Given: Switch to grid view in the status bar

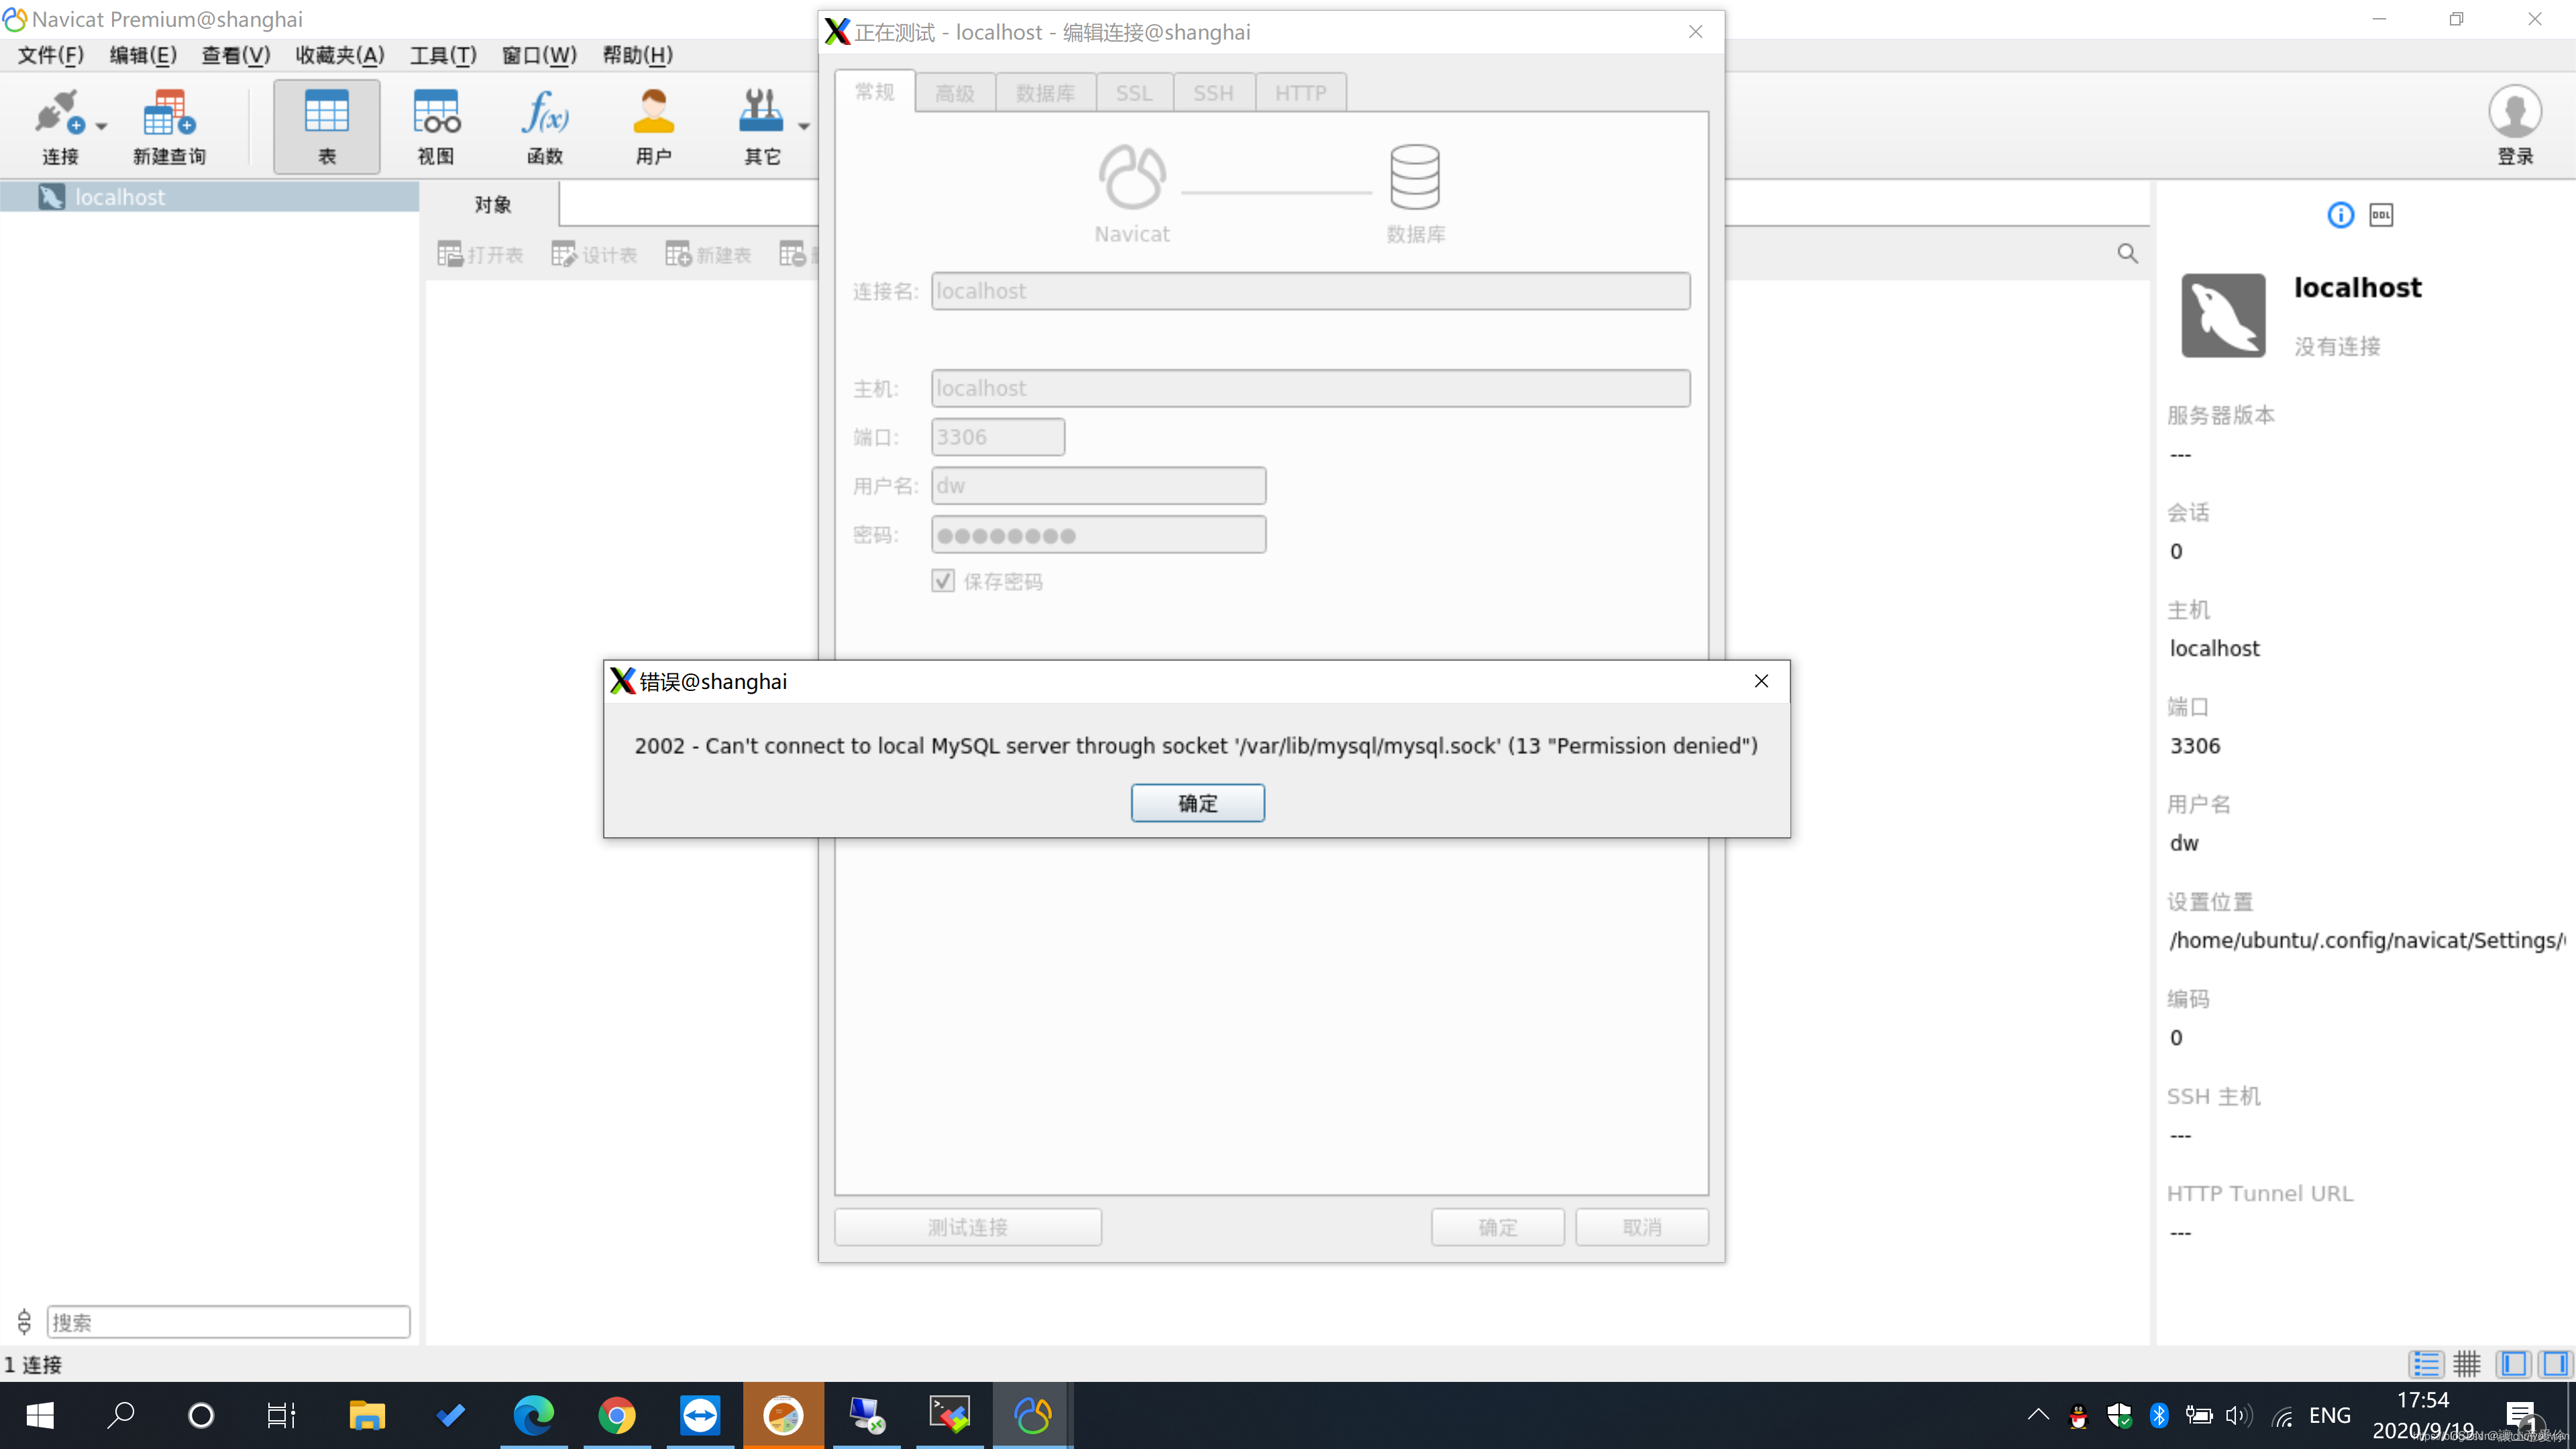Looking at the screenshot, I should pos(2467,1364).
